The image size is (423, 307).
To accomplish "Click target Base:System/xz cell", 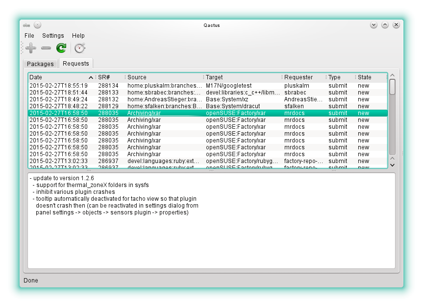I will [x=227, y=99].
